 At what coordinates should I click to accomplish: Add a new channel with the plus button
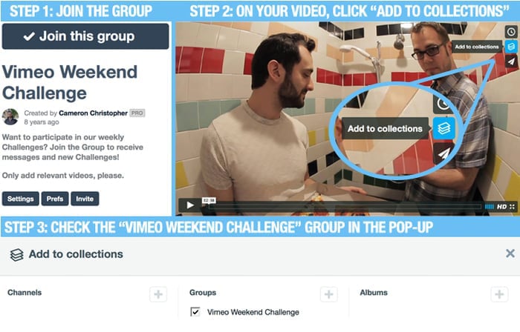click(x=158, y=294)
